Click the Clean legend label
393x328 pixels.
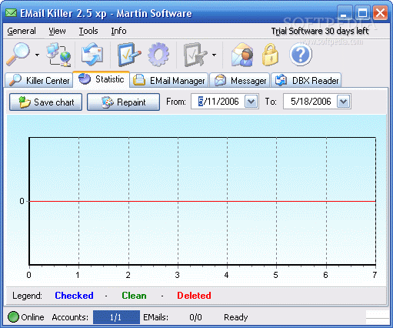134,296
